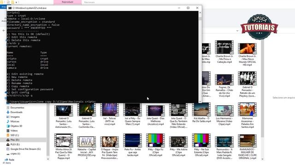Select Fagner, Zé Ramalho - Chão de Giz video
This screenshot has height=165, width=295.
coord(224,86)
